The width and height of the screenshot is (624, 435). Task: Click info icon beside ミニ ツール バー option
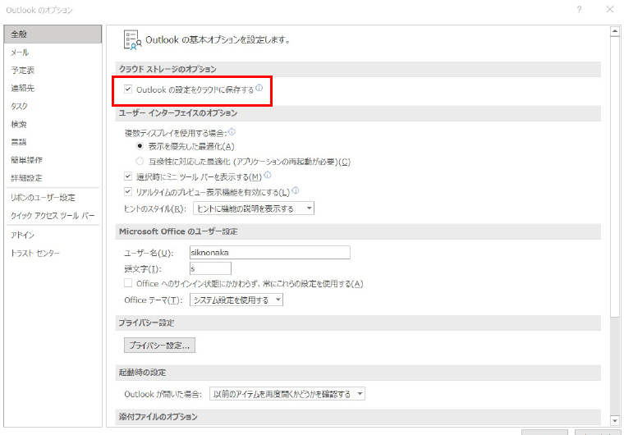[268, 175]
